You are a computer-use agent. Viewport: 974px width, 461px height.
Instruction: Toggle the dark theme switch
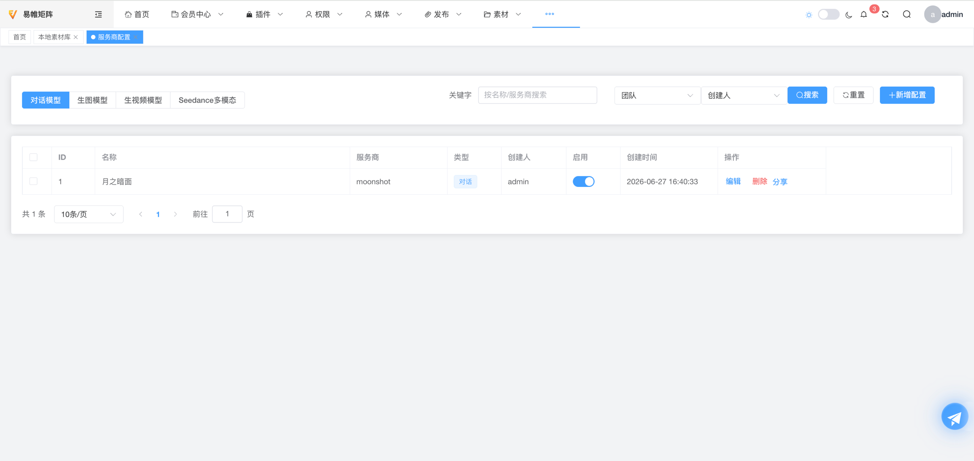click(x=828, y=15)
